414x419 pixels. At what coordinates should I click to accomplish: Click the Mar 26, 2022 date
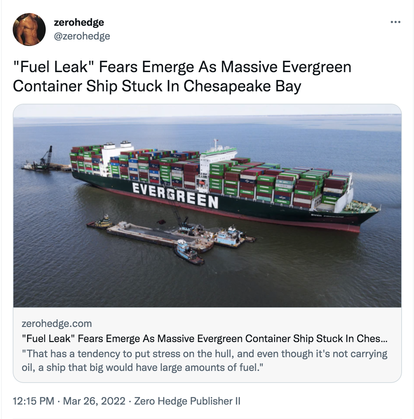(x=94, y=401)
